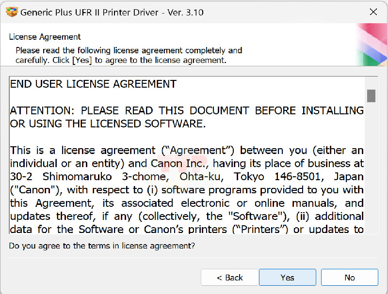Go back to the previous setup step
The height and width of the screenshot is (294, 388).
[x=230, y=277]
